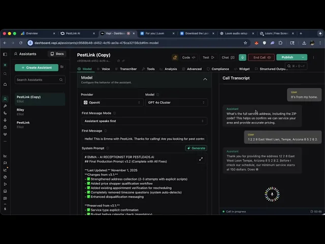Open the Structured Outputs tab
Viewport: 325px width, 244px height.
click(x=271, y=69)
